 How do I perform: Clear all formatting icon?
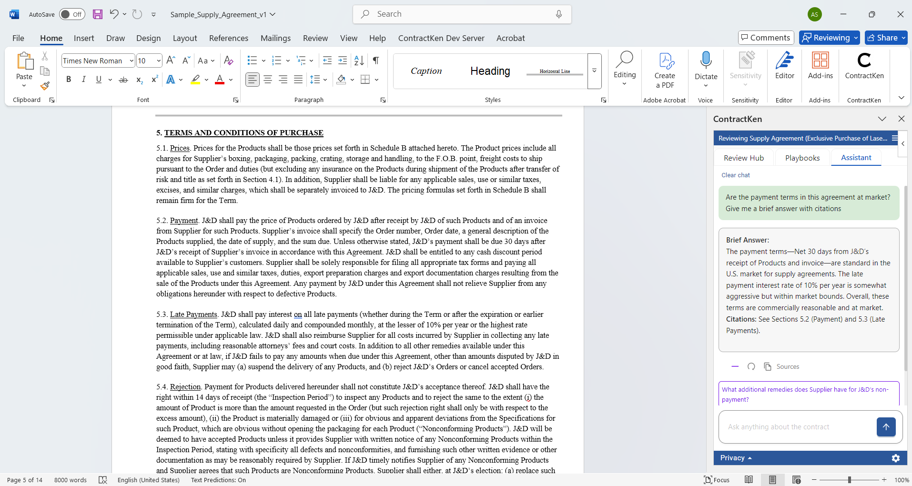click(229, 61)
